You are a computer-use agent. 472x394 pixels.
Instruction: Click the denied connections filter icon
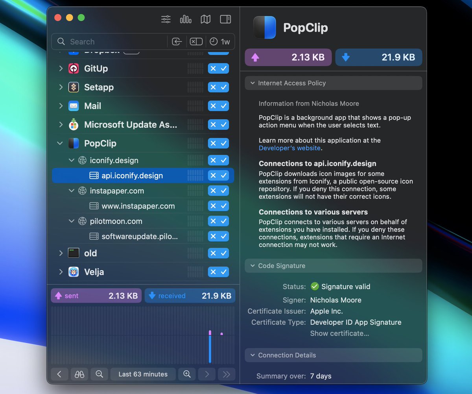[x=196, y=42]
